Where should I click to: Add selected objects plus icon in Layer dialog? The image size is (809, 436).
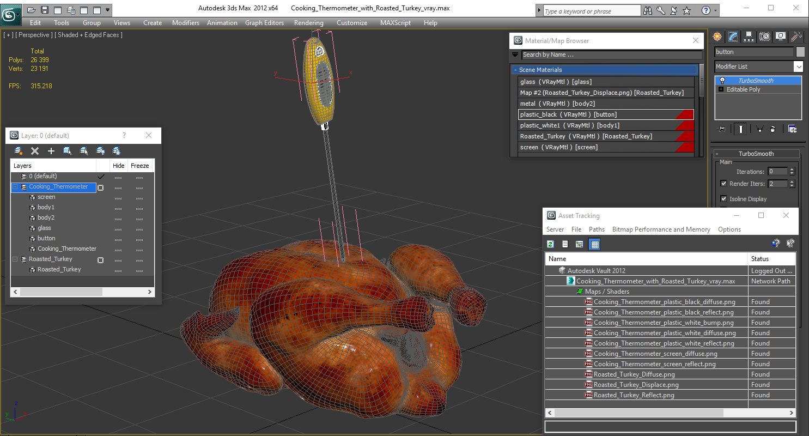click(x=51, y=151)
